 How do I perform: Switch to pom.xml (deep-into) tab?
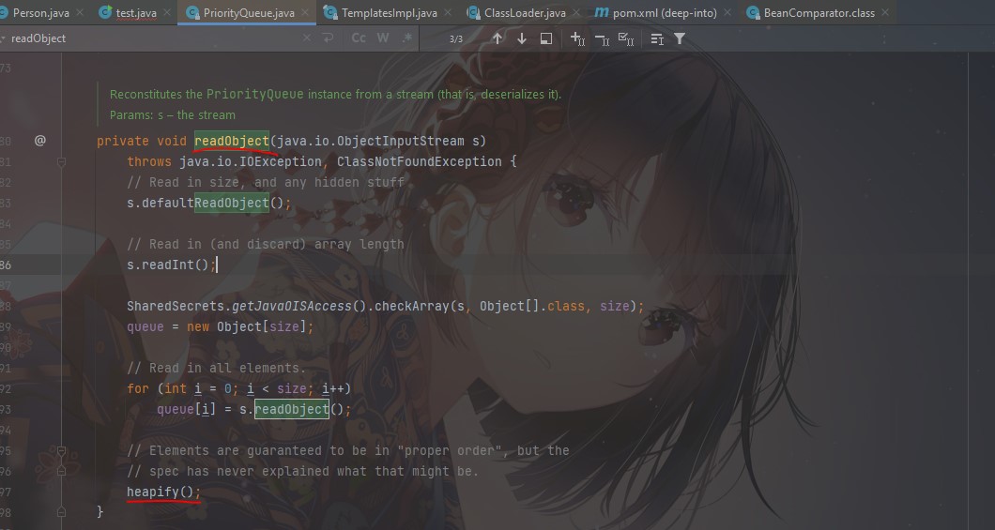click(665, 13)
